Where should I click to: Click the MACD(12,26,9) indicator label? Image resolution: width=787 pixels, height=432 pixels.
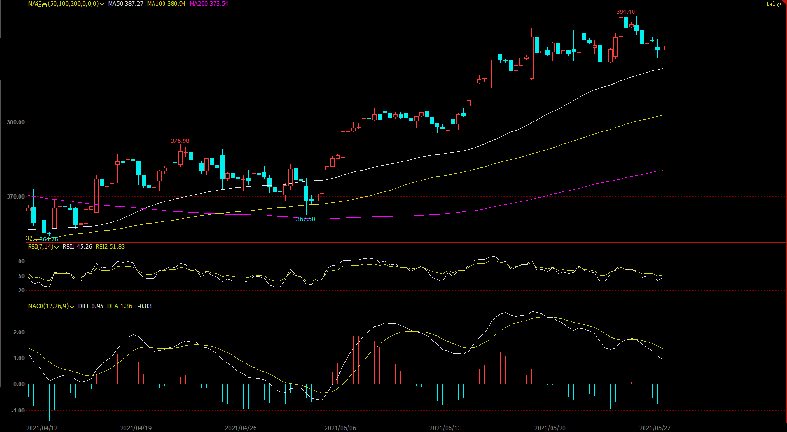point(48,306)
